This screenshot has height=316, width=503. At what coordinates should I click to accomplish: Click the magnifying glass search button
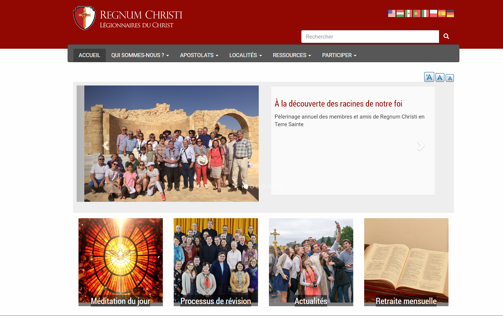coord(446,36)
